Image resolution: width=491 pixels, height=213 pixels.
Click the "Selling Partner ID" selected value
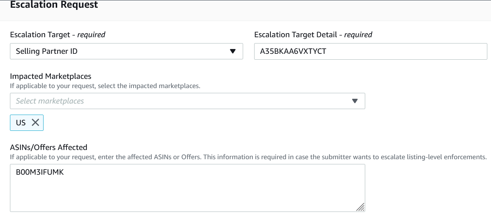pos(47,51)
